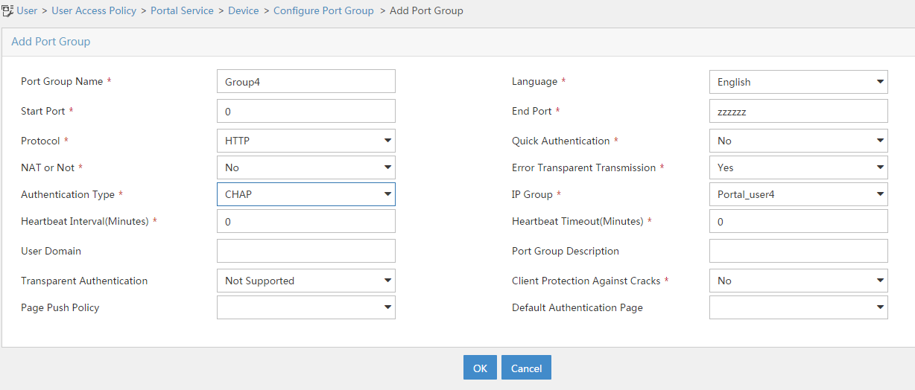Click Add Port Group breadcrumb text

tap(426, 11)
